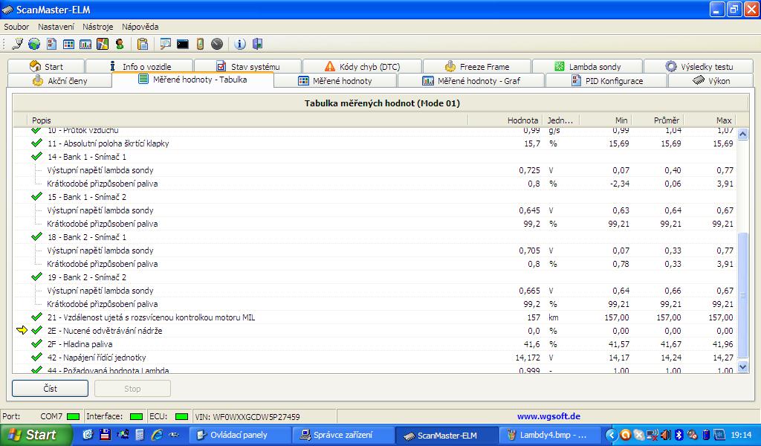Click the clipboard icon in toolbar

[143, 44]
